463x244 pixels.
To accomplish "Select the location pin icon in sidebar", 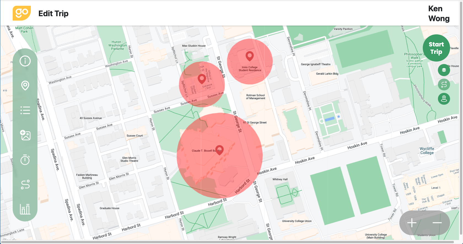I will click(x=25, y=85).
